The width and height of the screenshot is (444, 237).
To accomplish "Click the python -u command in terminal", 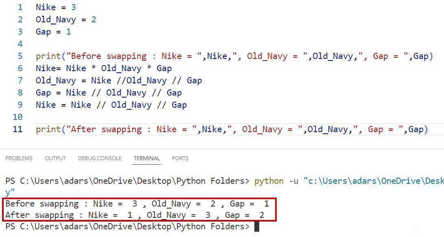I will [349, 181].
